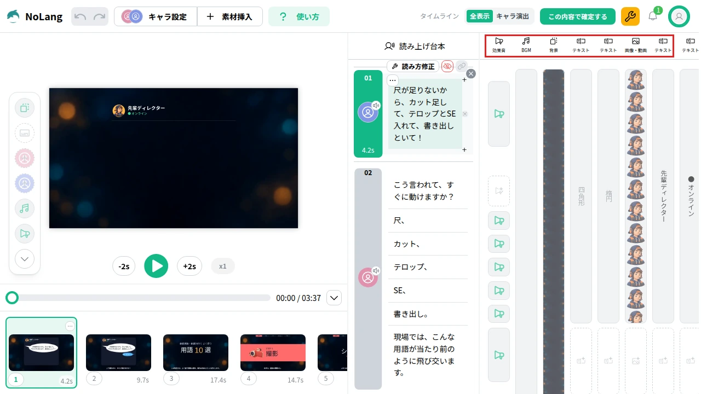Screen dimensions: 701x394
Task: Select scene thumbnail 3 用語10選
Action: click(196, 352)
